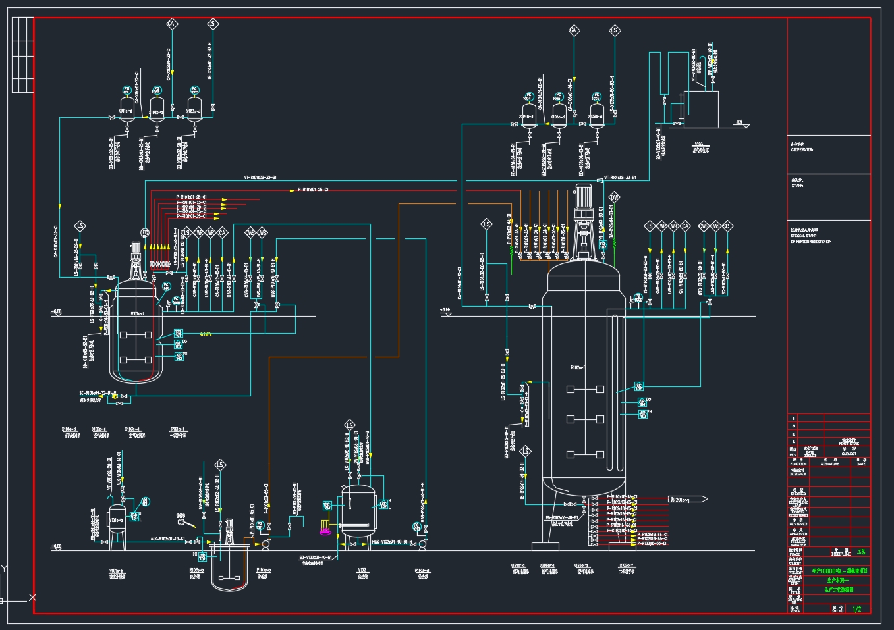This screenshot has width=894, height=630.
Task: Click the 1/2 sheet number in title block
Action: click(856, 609)
